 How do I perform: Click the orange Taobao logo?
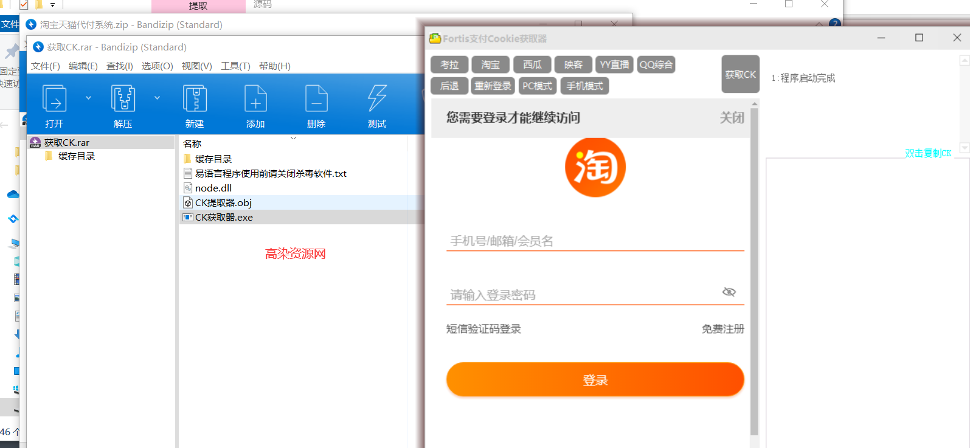595,167
